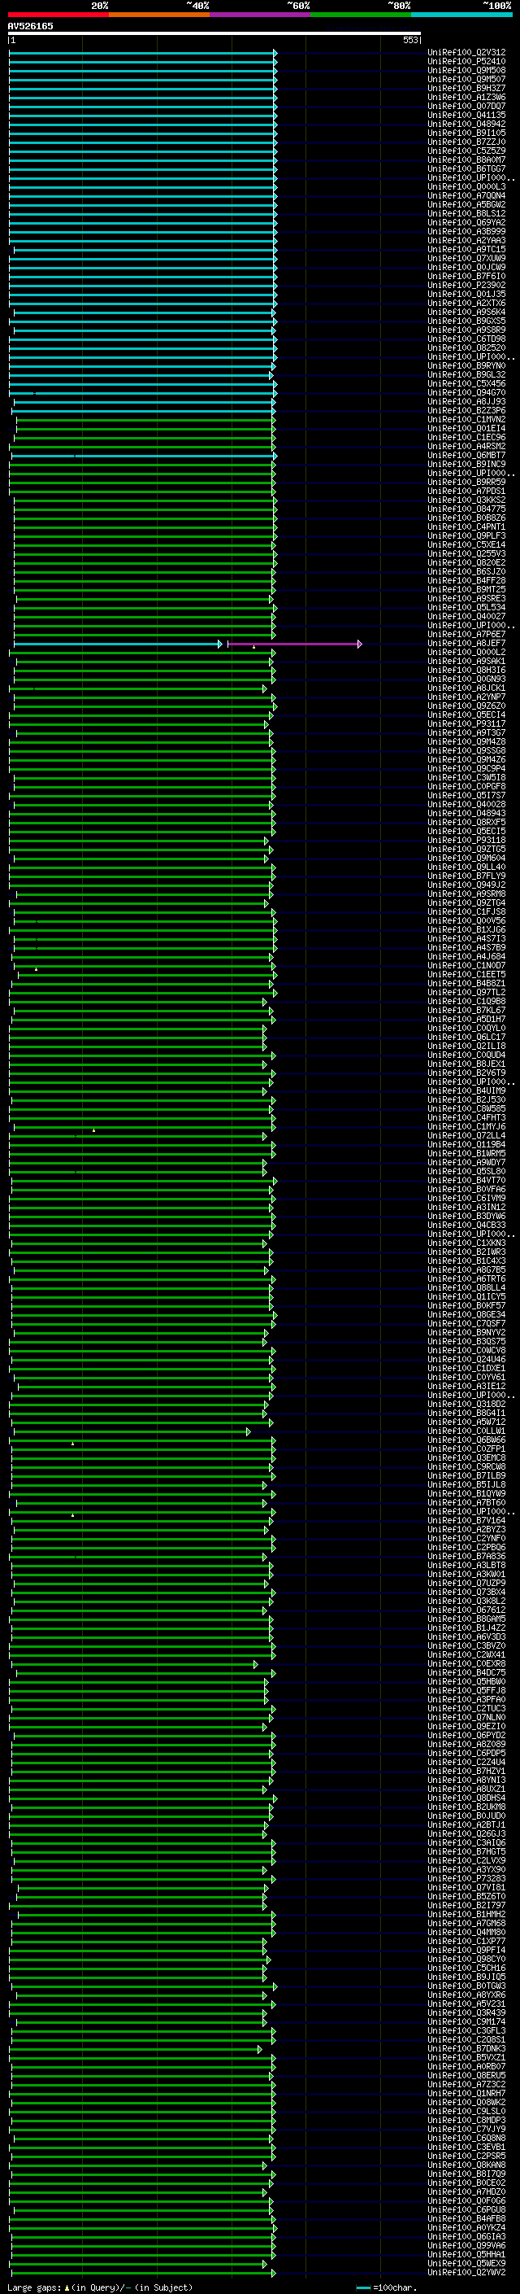Select hit label UniRef100_A7QQN4
The height and width of the screenshot is (2294, 520).
point(466,196)
